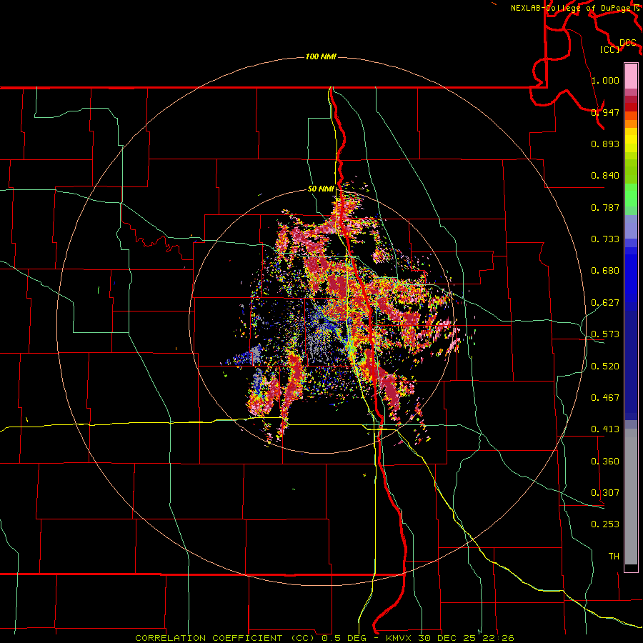Select the 0.307 legend value
The height and width of the screenshot is (643, 643).
[x=605, y=493]
